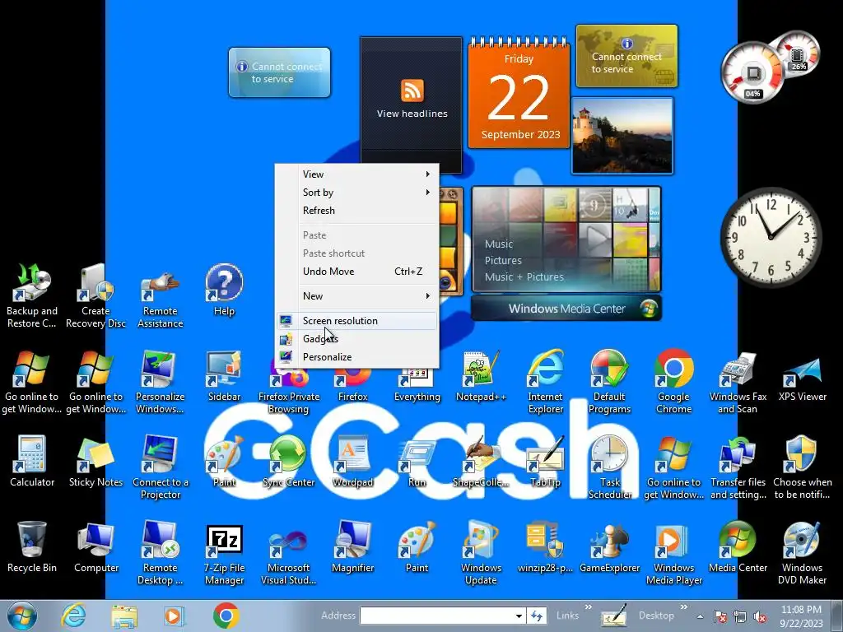
Task: Open the Address bar dropdown arrow
Action: pos(519,616)
